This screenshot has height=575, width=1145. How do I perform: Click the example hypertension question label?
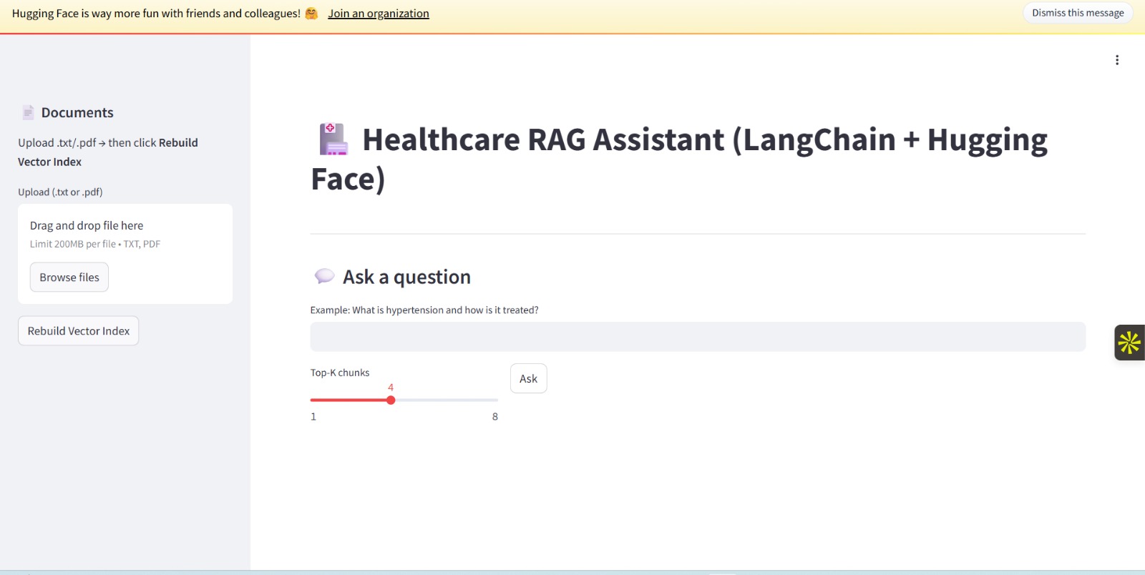tap(424, 310)
